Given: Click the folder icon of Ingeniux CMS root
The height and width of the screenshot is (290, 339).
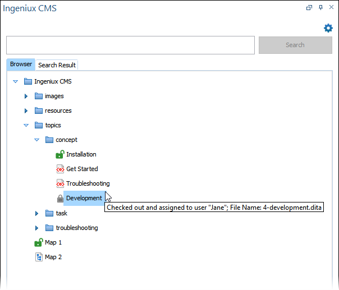Looking at the screenshot, I should coord(28,81).
